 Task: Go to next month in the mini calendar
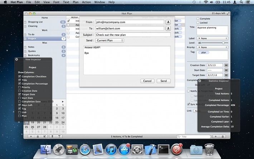tap(63, 102)
